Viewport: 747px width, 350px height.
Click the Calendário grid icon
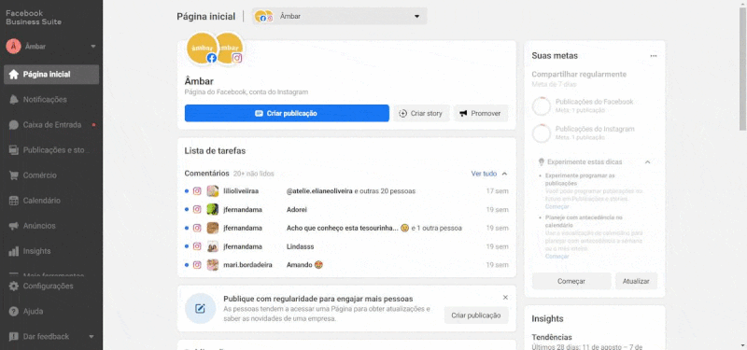click(x=14, y=201)
